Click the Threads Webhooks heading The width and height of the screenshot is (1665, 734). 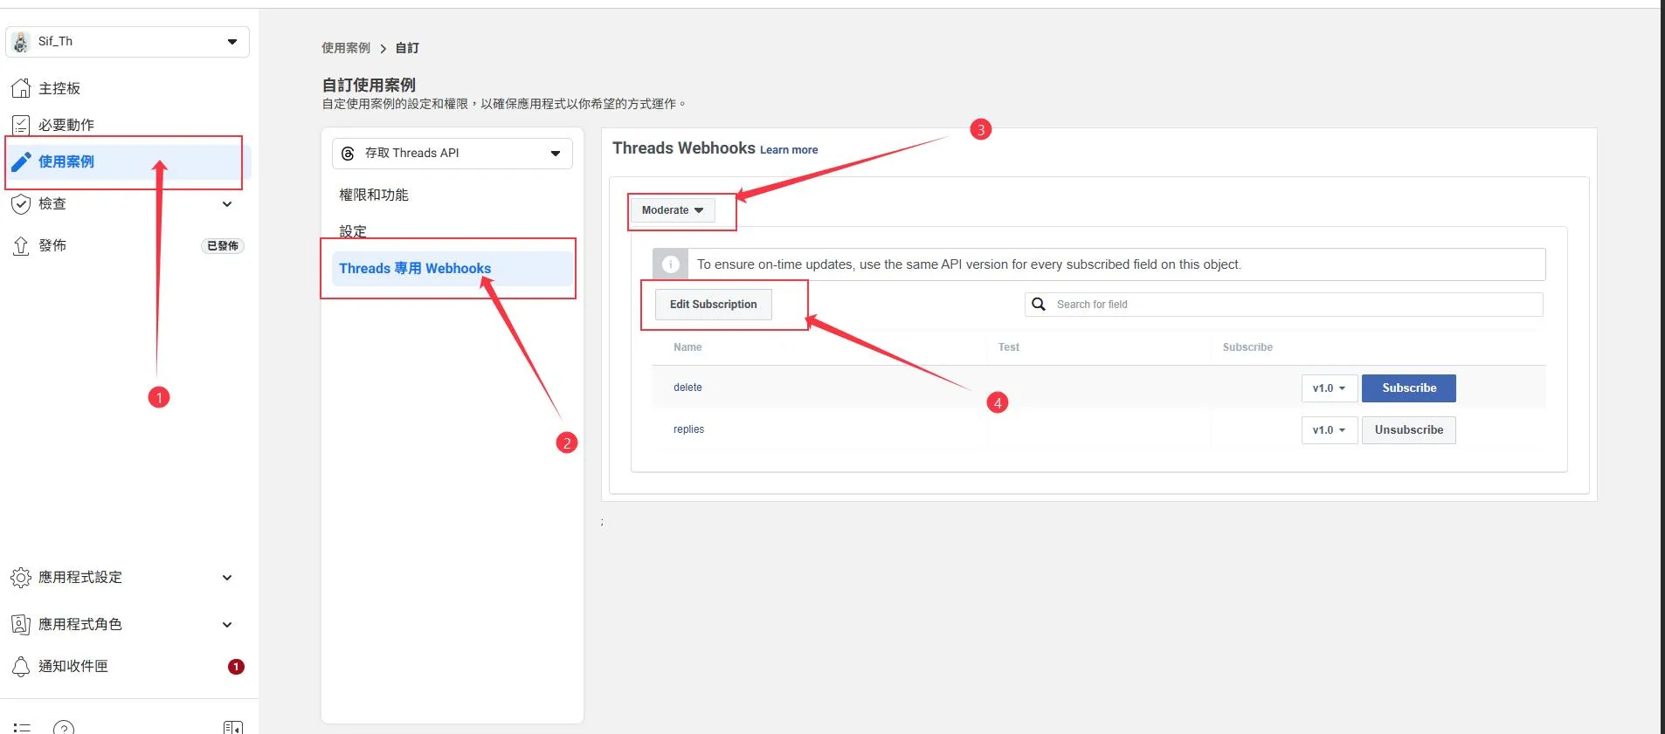[x=683, y=148]
